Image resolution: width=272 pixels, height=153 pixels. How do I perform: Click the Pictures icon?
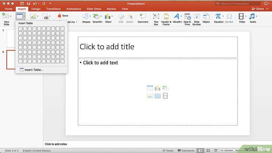pos(33,16)
